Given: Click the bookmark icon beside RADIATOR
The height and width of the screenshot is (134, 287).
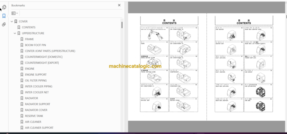Looking at the screenshot, I should pyautogui.click(x=22, y=98).
